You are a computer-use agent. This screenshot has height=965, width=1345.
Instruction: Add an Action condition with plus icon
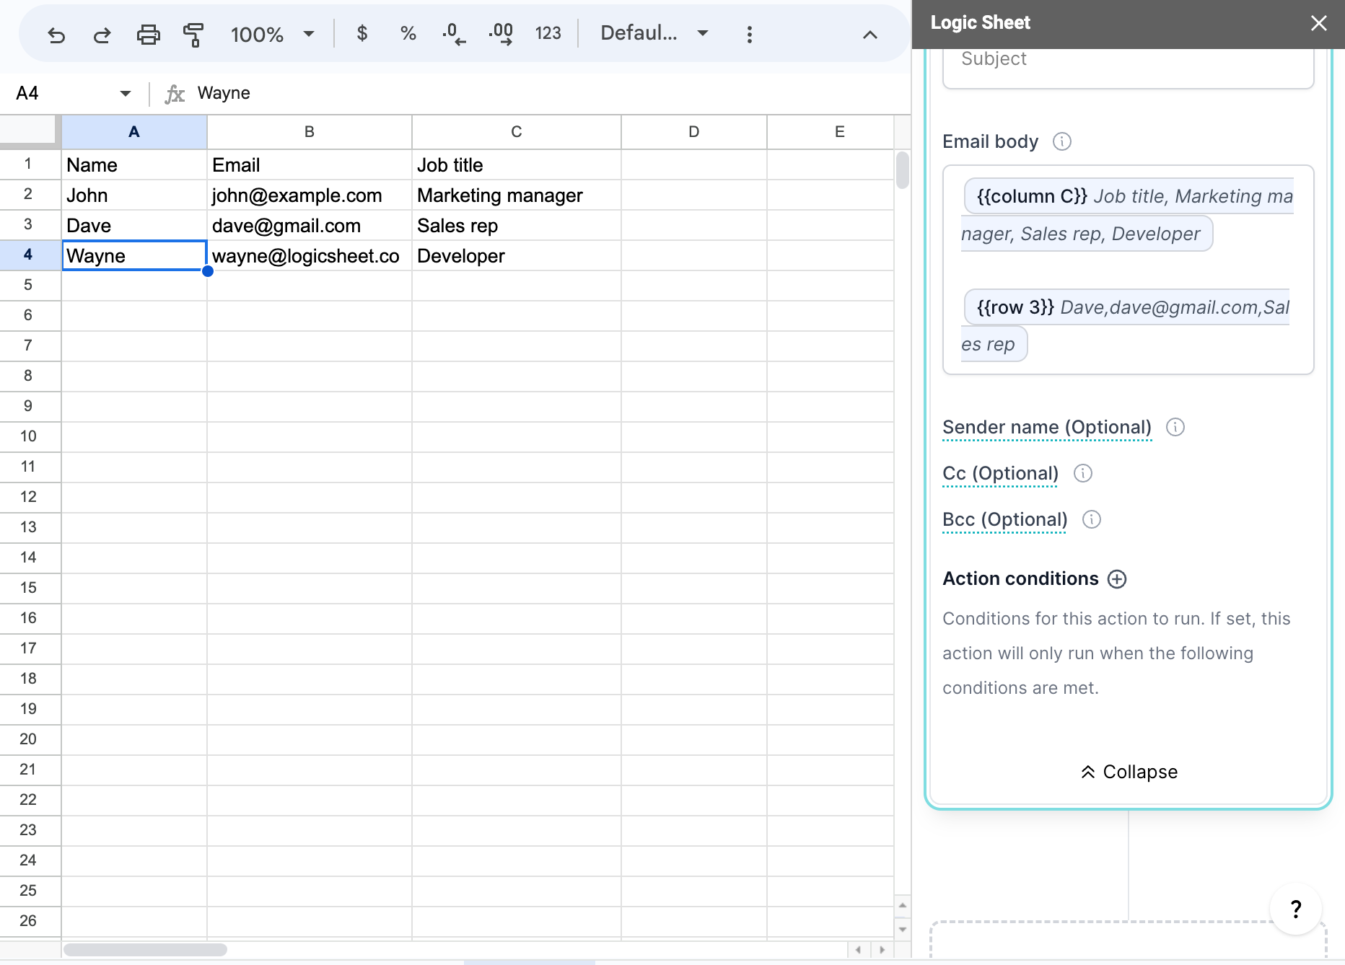pos(1117,578)
